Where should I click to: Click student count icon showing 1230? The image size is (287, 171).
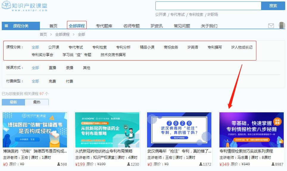tap(129, 164)
